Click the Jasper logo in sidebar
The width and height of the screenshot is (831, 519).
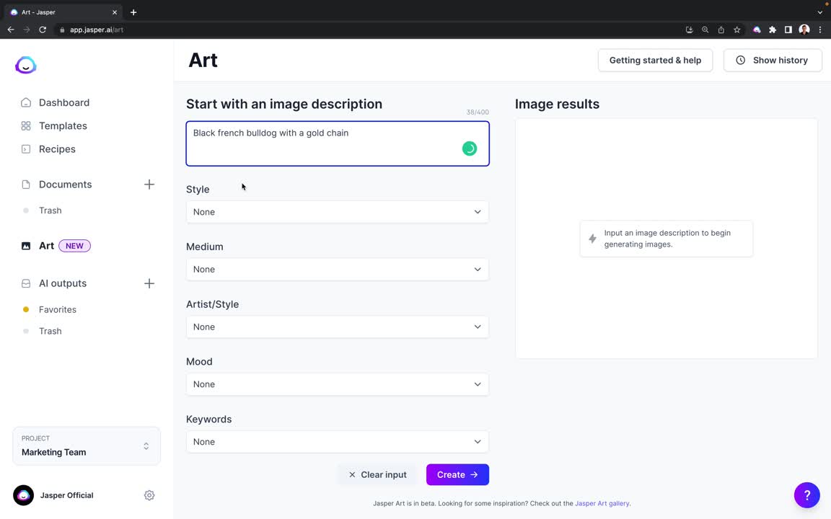coord(25,65)
